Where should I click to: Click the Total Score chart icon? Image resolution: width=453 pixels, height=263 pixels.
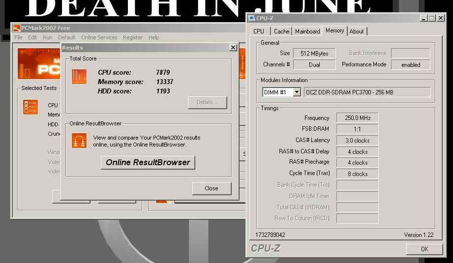pyautogui.click(x=79, y=77)
